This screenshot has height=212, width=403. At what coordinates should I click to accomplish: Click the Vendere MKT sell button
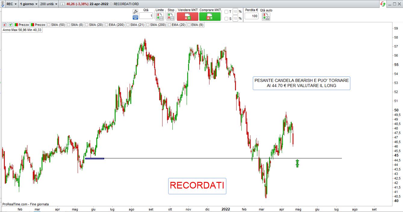(188, 17)
